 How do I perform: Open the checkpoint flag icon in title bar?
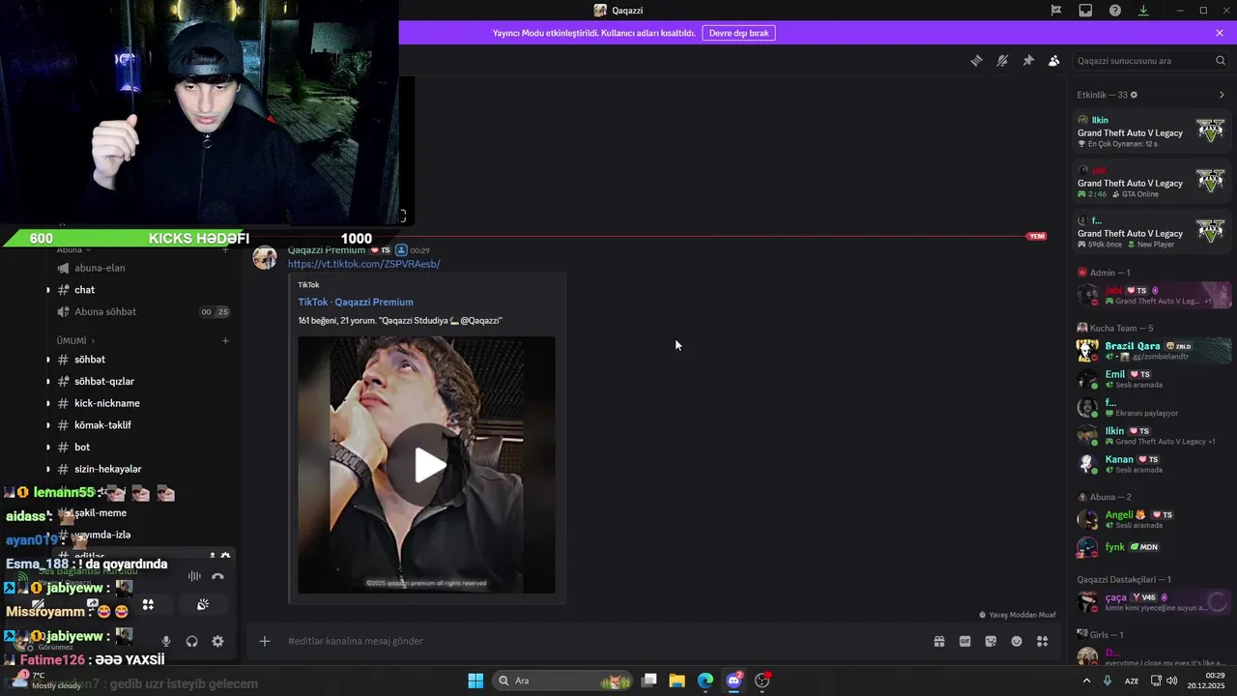point(1056,11)
